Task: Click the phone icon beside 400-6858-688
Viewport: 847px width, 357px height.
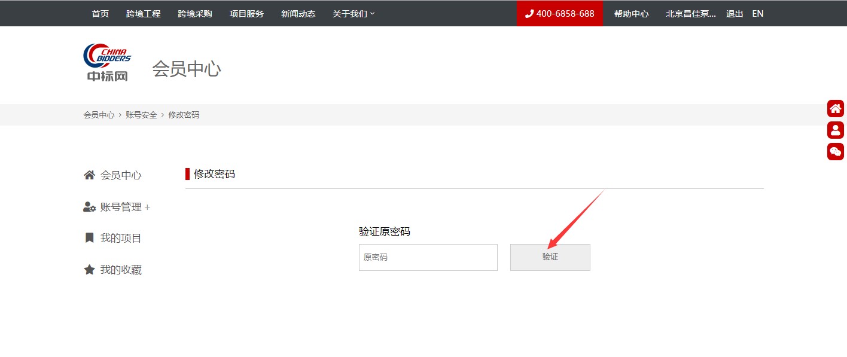Action: [529, 13]
